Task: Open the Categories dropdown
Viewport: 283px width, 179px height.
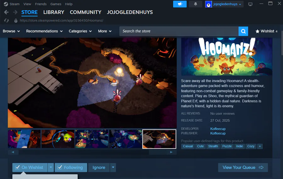Action: click(x=80, y=31)
